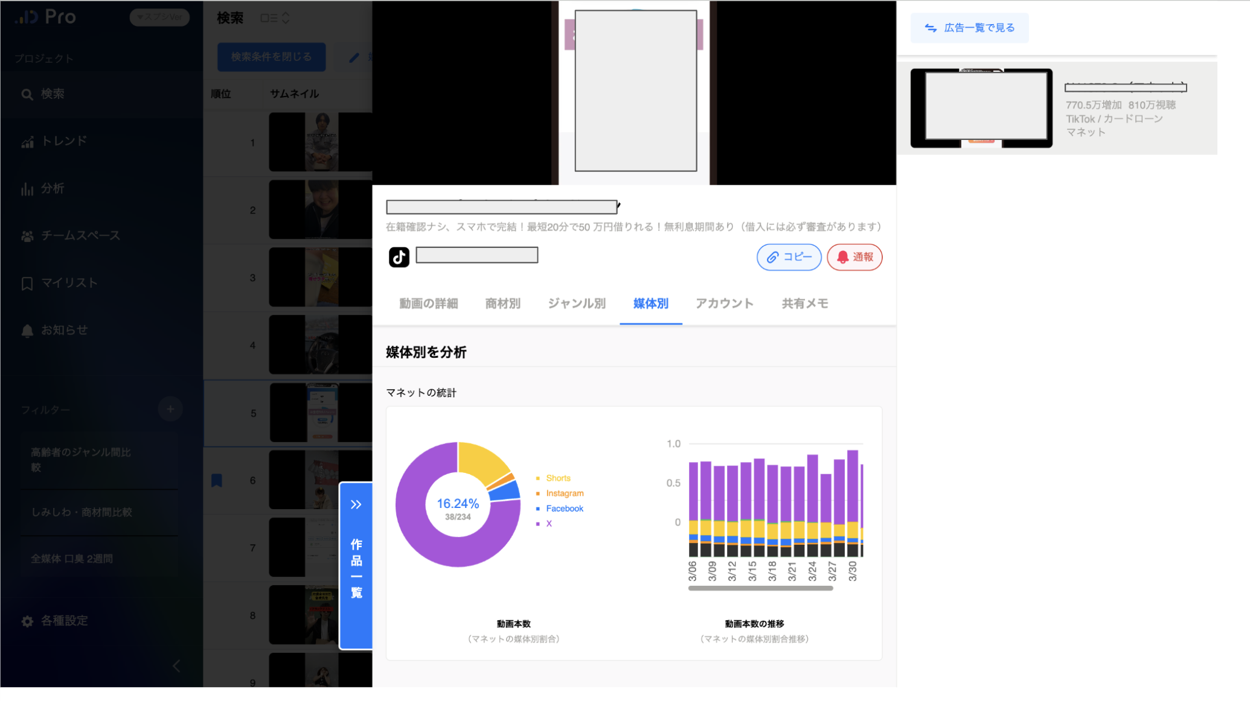Open the 分析 bar chart icon
This screenshot has height=701, width=1250.
point(27,189)
